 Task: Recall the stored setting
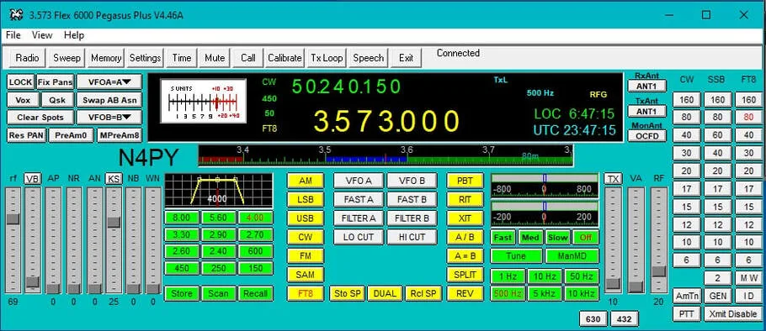[256, 293]
